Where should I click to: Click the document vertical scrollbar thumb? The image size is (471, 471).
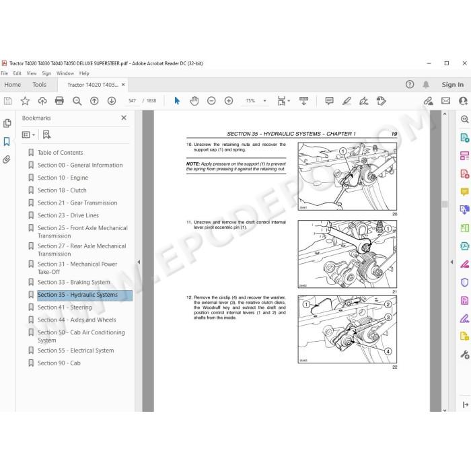pyautogui.click(x=445, y=205)
